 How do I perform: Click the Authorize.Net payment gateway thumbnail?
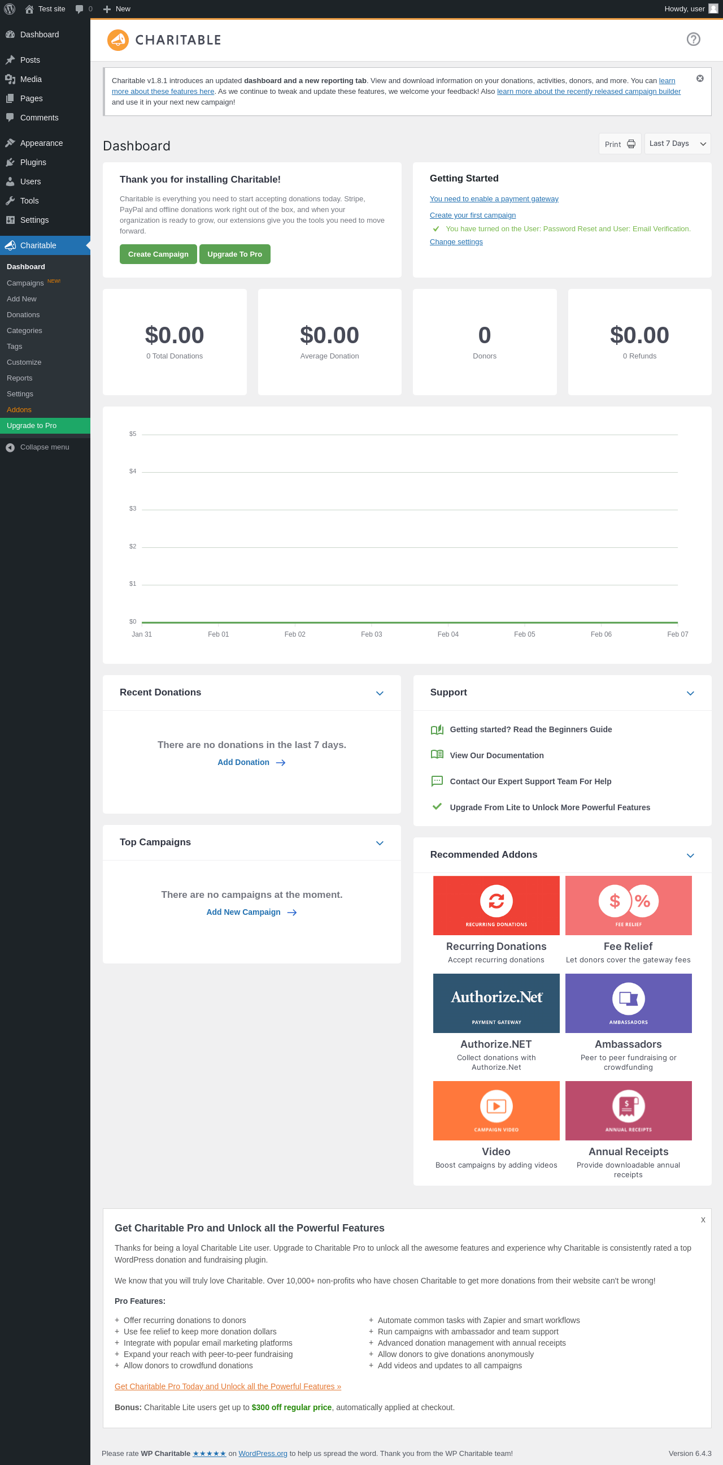tap(496, 1003)
